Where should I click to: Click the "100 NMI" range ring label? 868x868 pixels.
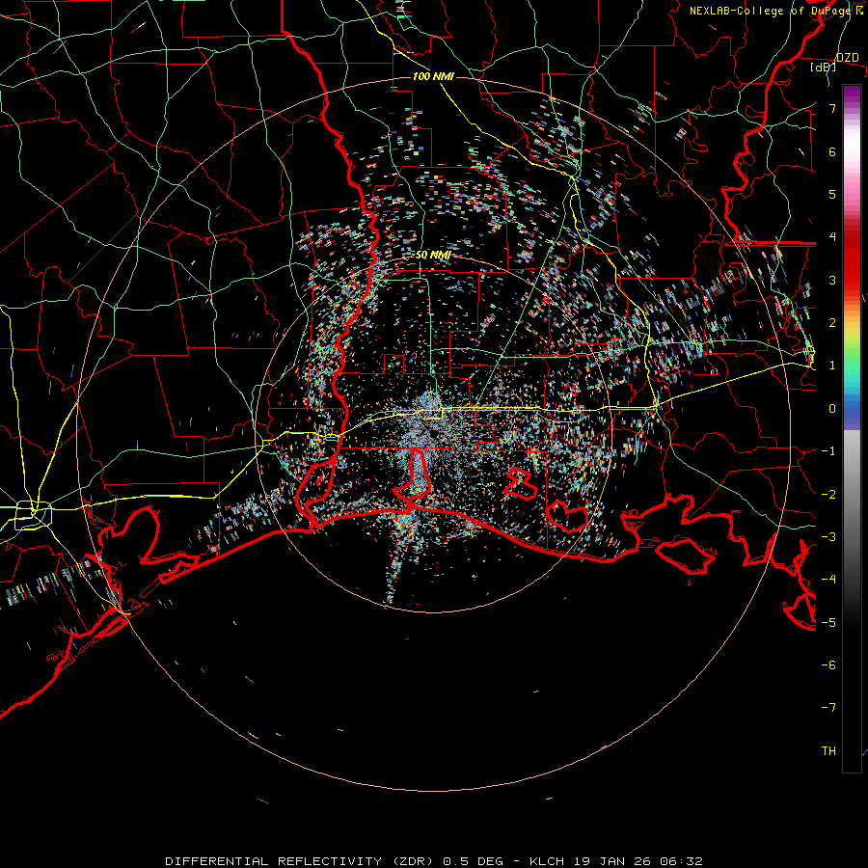[433, 76]
